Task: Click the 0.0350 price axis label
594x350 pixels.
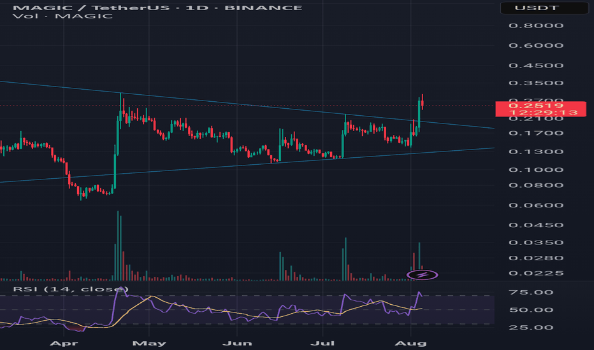Action: click(x=535, y=242)
